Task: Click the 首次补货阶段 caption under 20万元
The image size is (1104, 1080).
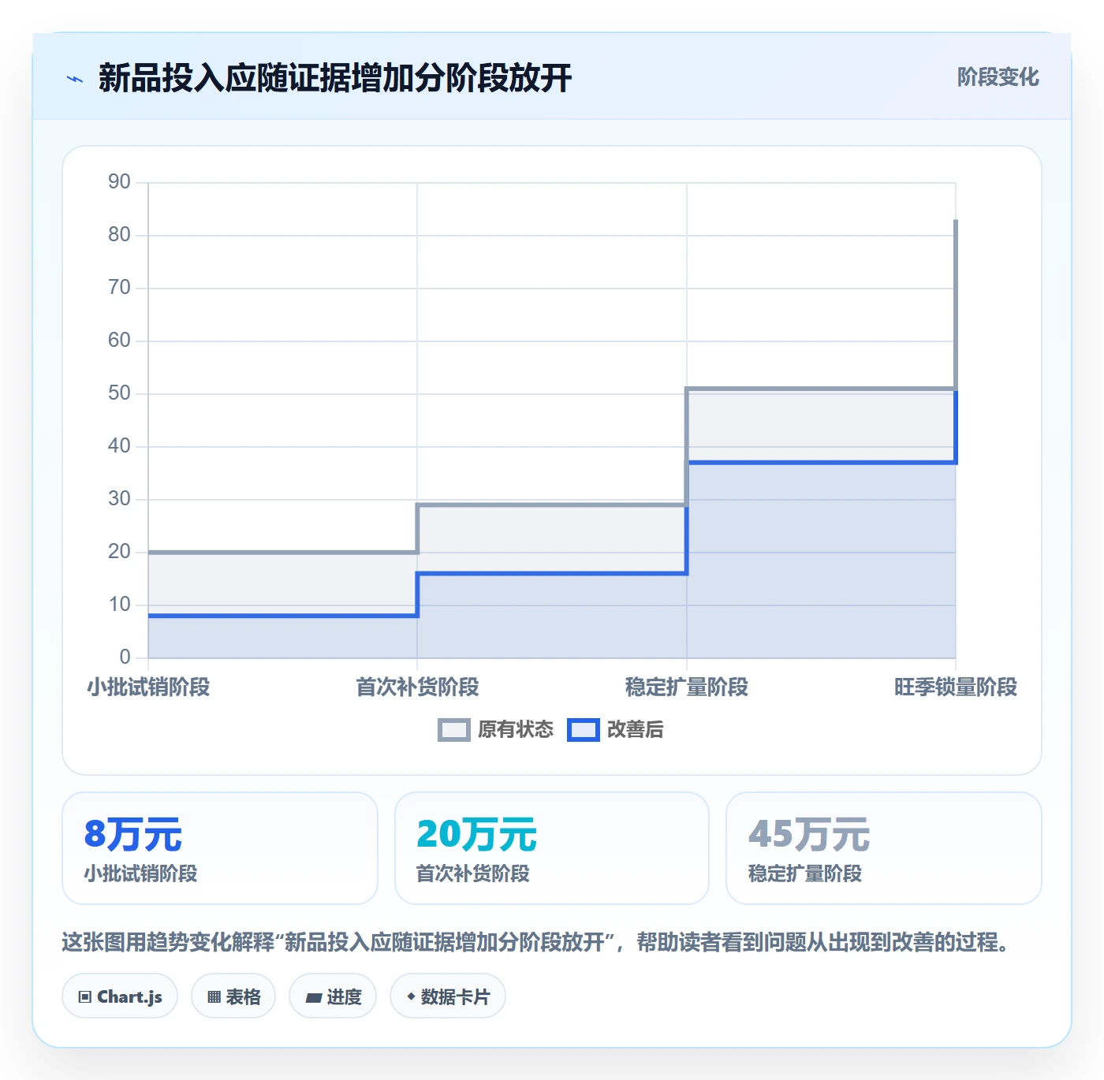Action: click(x=472, y=873)
